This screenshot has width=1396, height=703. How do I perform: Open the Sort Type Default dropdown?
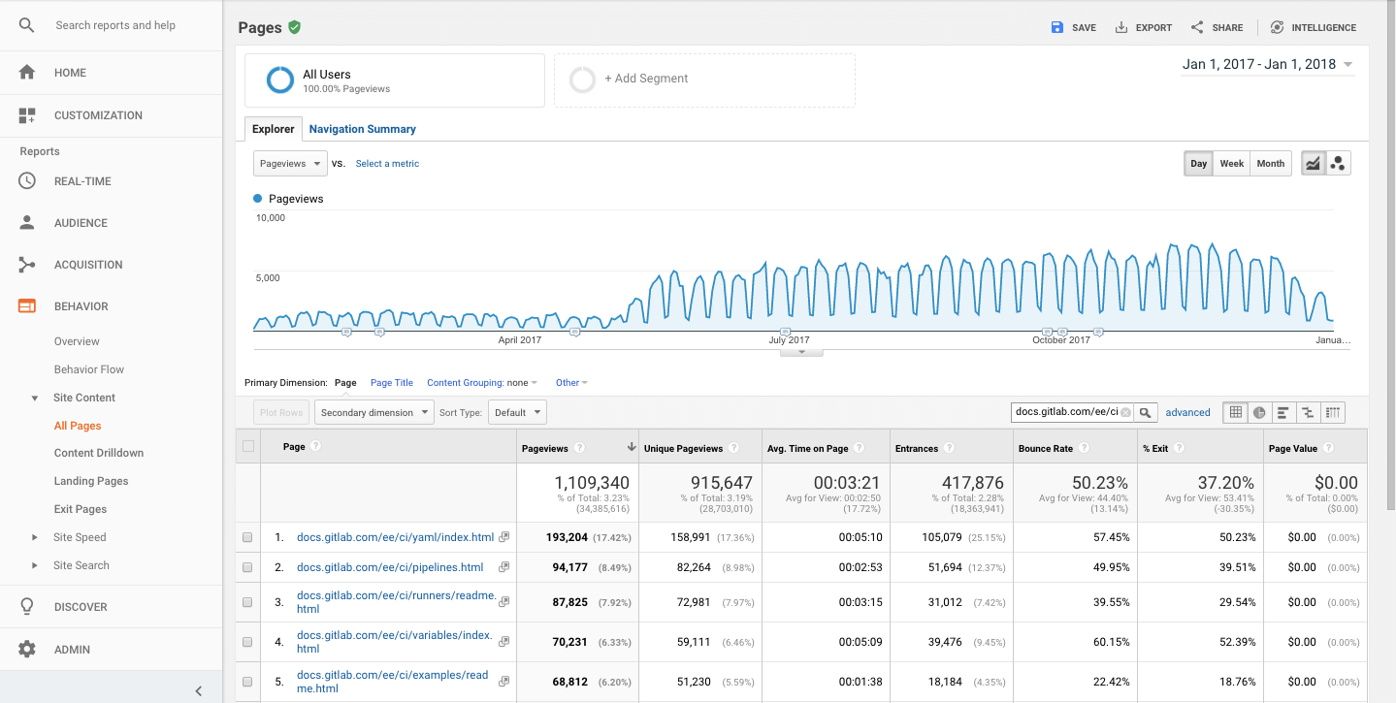click(516, 412)
